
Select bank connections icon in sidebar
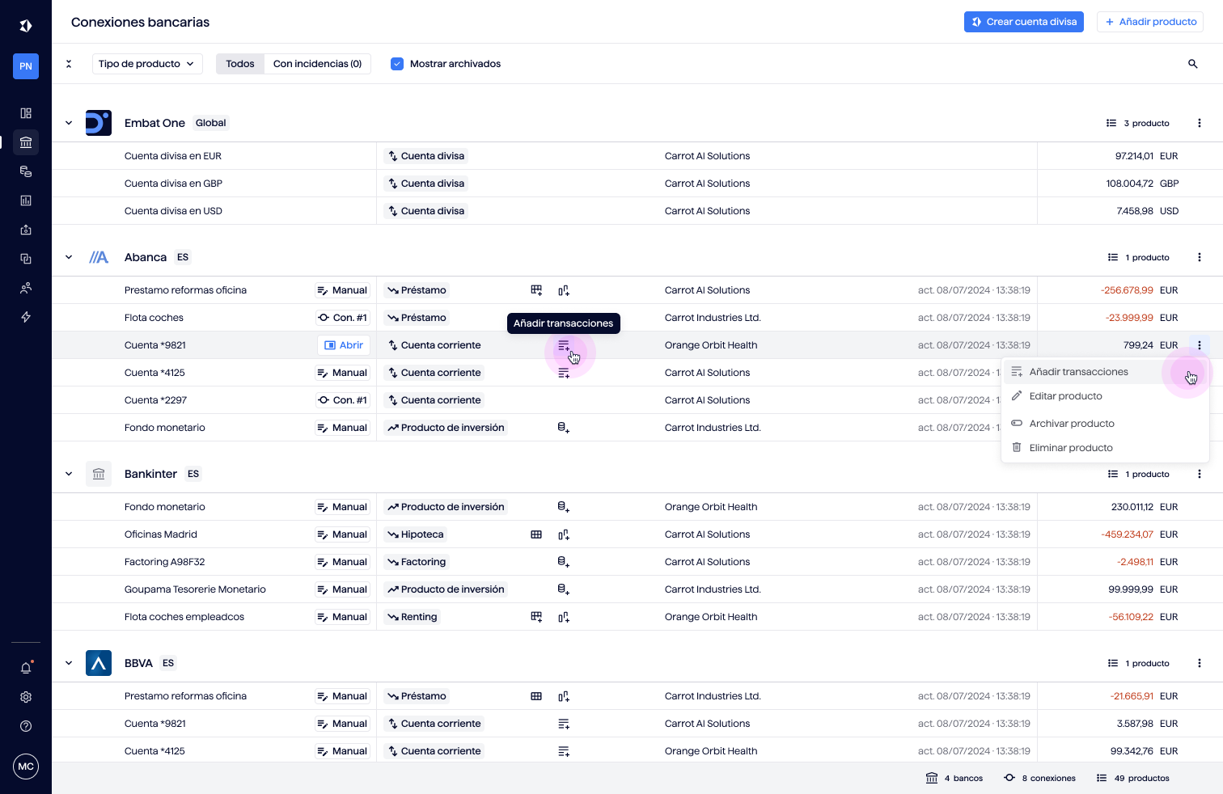[x=26, y=142]
